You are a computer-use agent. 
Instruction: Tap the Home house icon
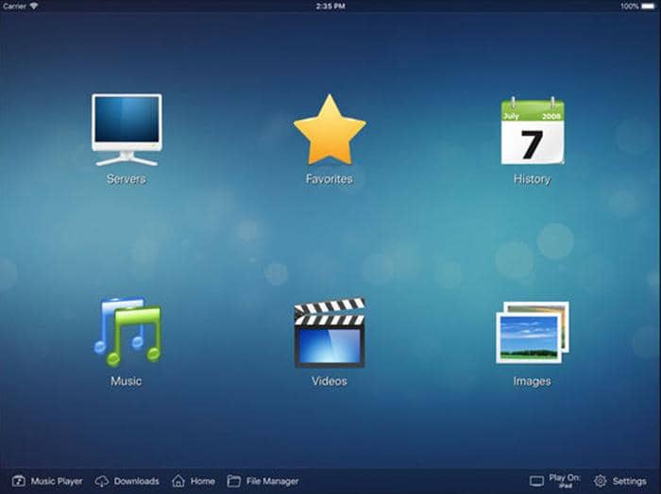click(178, 481)
